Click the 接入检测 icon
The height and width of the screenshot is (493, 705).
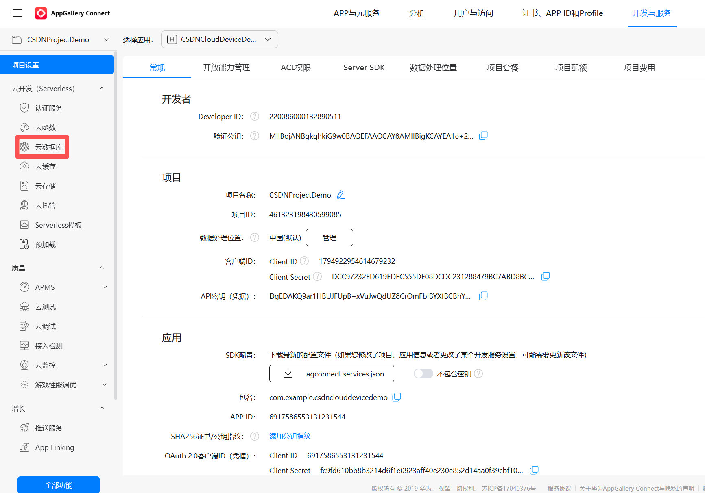(x=24, y=345)
